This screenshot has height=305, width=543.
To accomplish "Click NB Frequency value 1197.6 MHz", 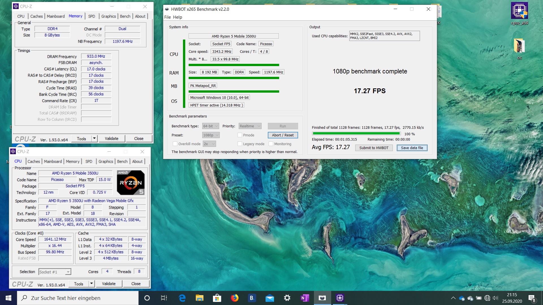I will pos(122,41).
